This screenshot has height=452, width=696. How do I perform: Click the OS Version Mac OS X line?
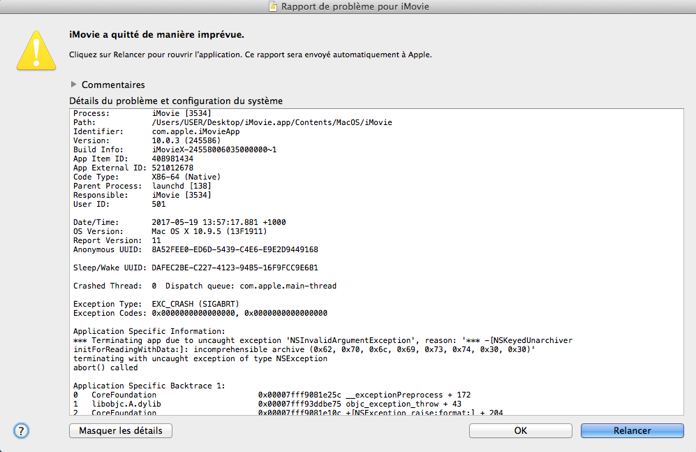click(x=170, y=231)
